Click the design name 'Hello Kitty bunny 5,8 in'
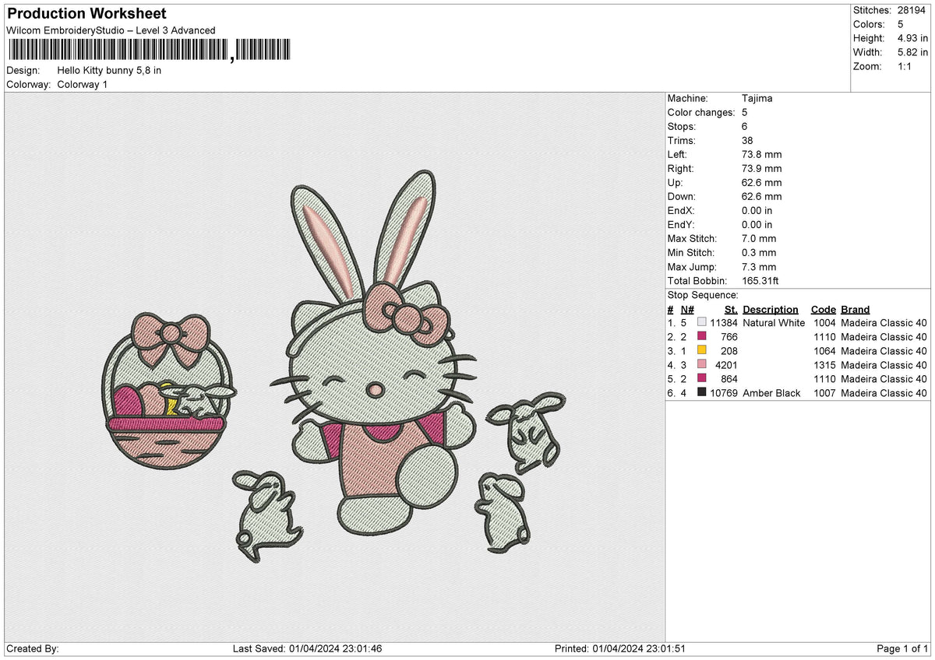The width and height of the screenshot is (935, 660). click(x=109, y=70)
